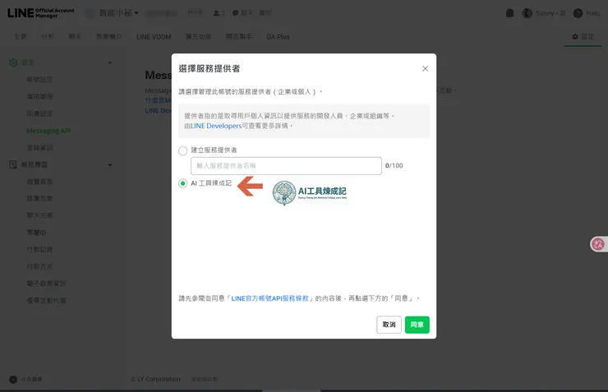Click the friends count person icon
Viewport: 608px width, 392px height.
(x=216, y=13)
